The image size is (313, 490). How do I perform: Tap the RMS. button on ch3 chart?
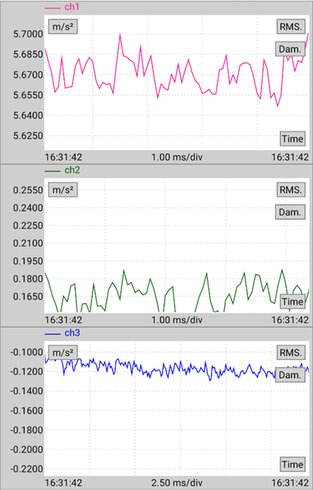point(291,352)
